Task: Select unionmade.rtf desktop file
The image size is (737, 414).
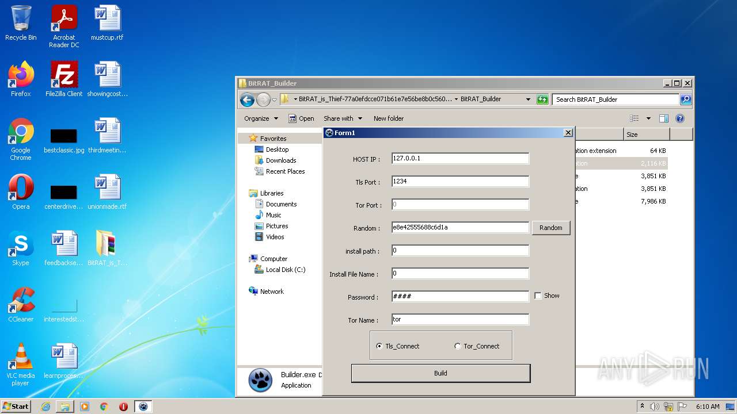Action: click(x=107, y=192)
